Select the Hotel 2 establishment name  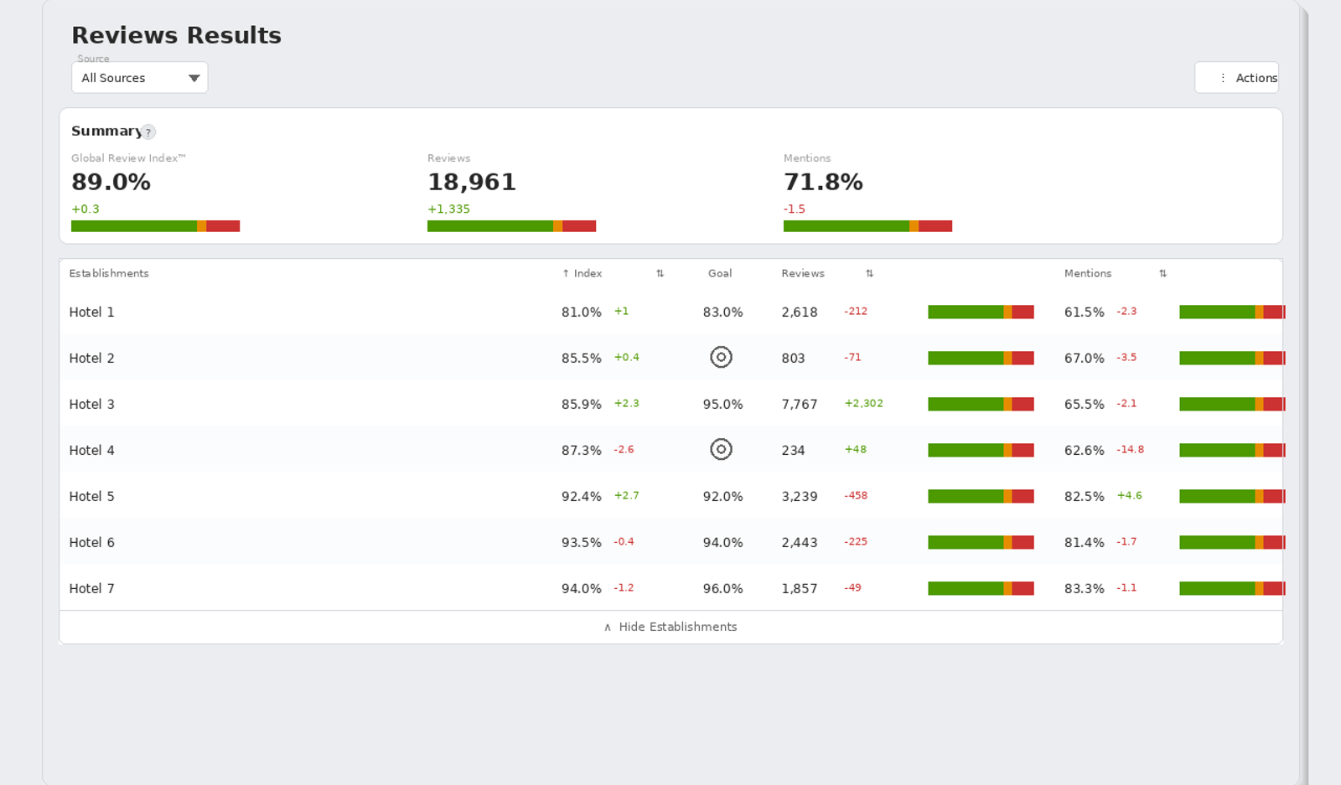tap(91, 359)
